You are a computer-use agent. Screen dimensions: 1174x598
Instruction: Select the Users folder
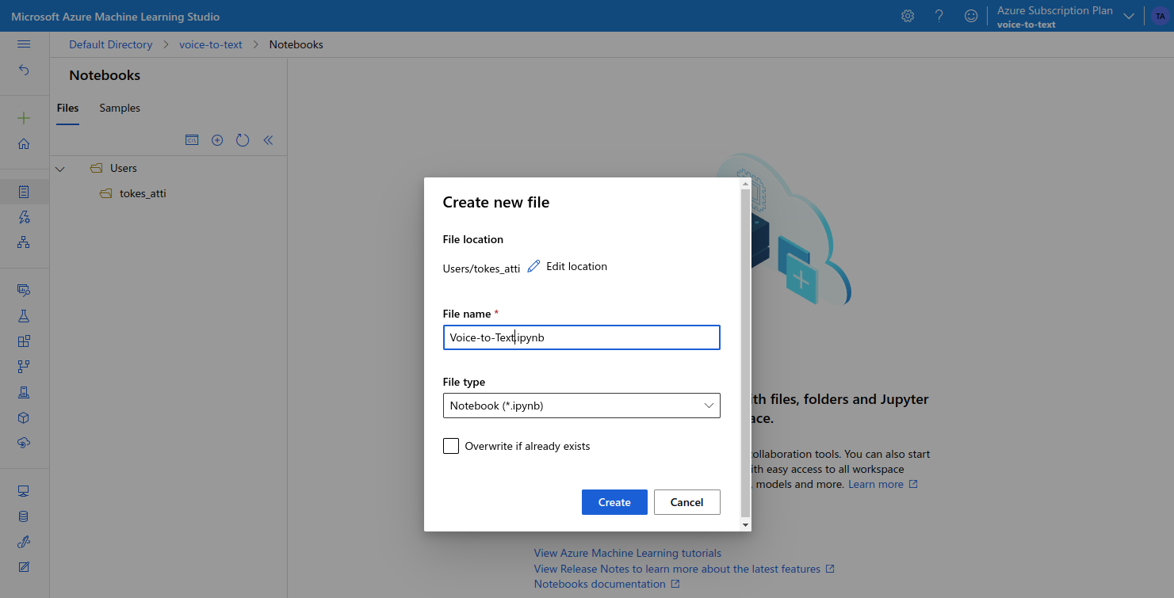pos(124,168)
